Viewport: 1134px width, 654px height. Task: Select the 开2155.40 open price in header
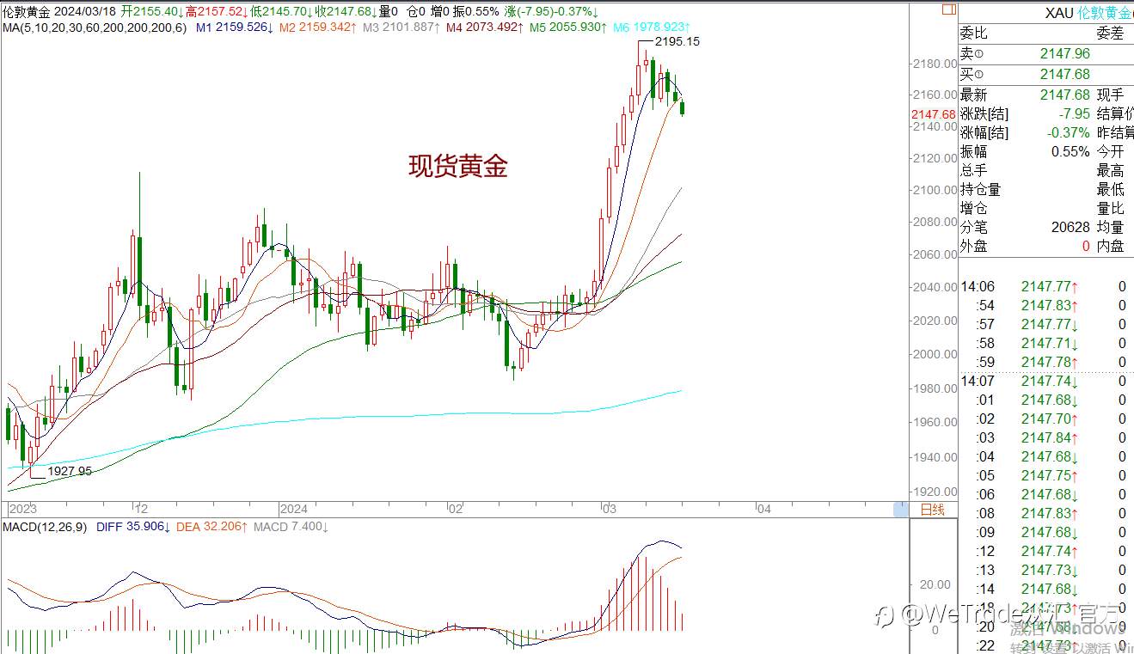tap(150, 11)
